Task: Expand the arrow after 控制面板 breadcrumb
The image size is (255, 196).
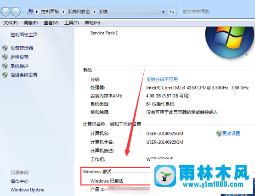Action: 63,11
